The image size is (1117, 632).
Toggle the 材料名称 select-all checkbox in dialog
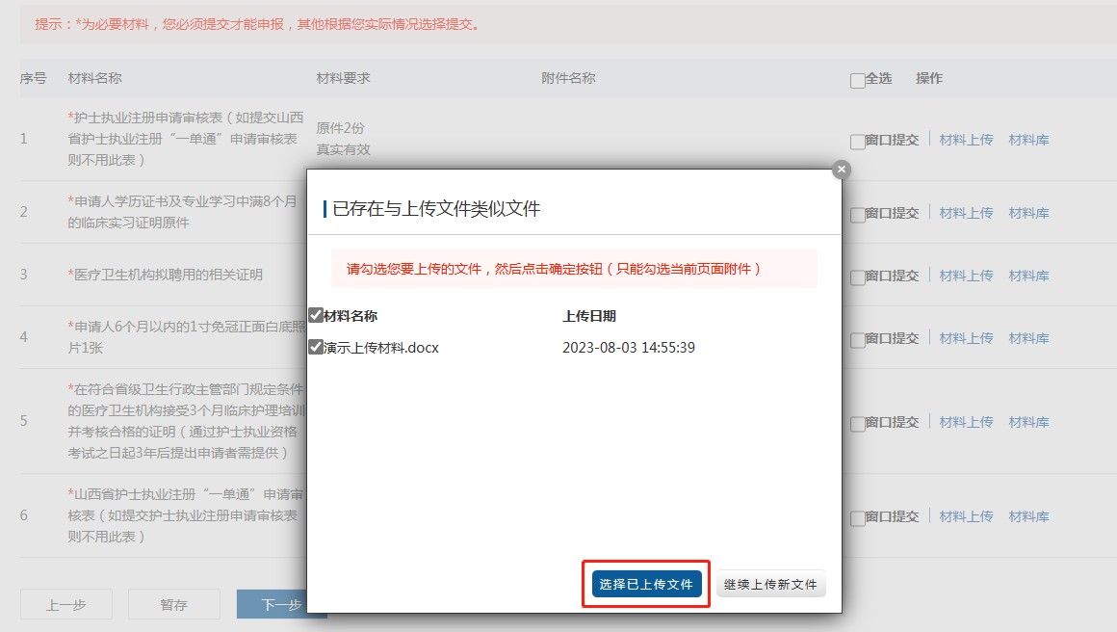point(316,315)
